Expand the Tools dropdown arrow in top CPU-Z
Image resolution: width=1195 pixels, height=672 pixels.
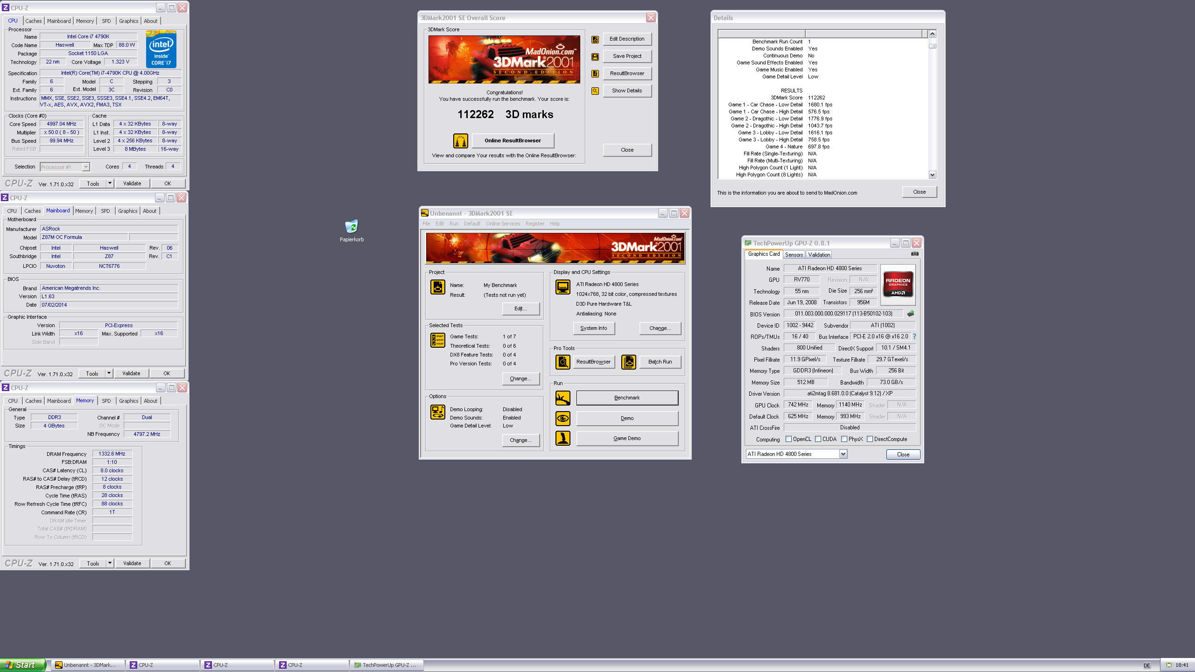[110, 183]
